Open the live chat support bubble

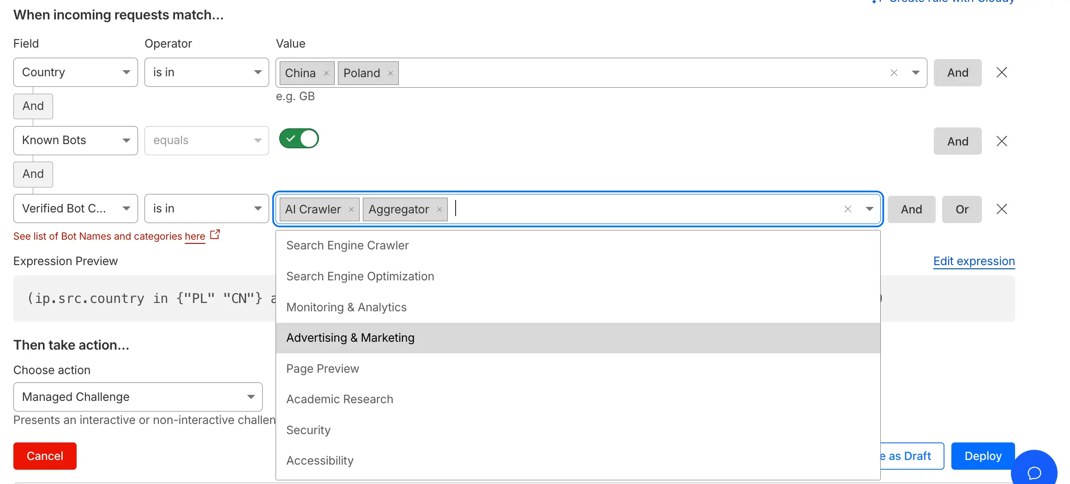(1034, 472)
